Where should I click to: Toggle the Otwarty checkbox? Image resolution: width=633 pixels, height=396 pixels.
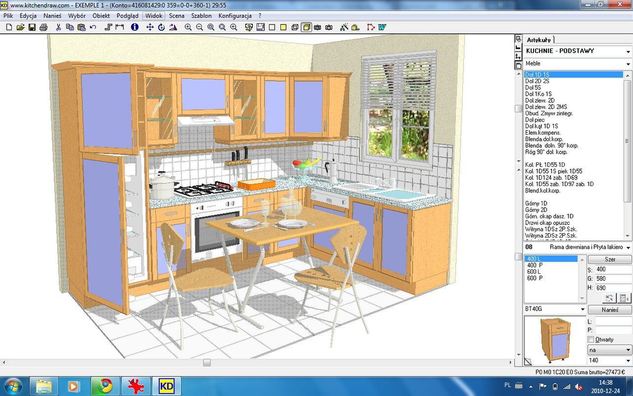point(590,340)
